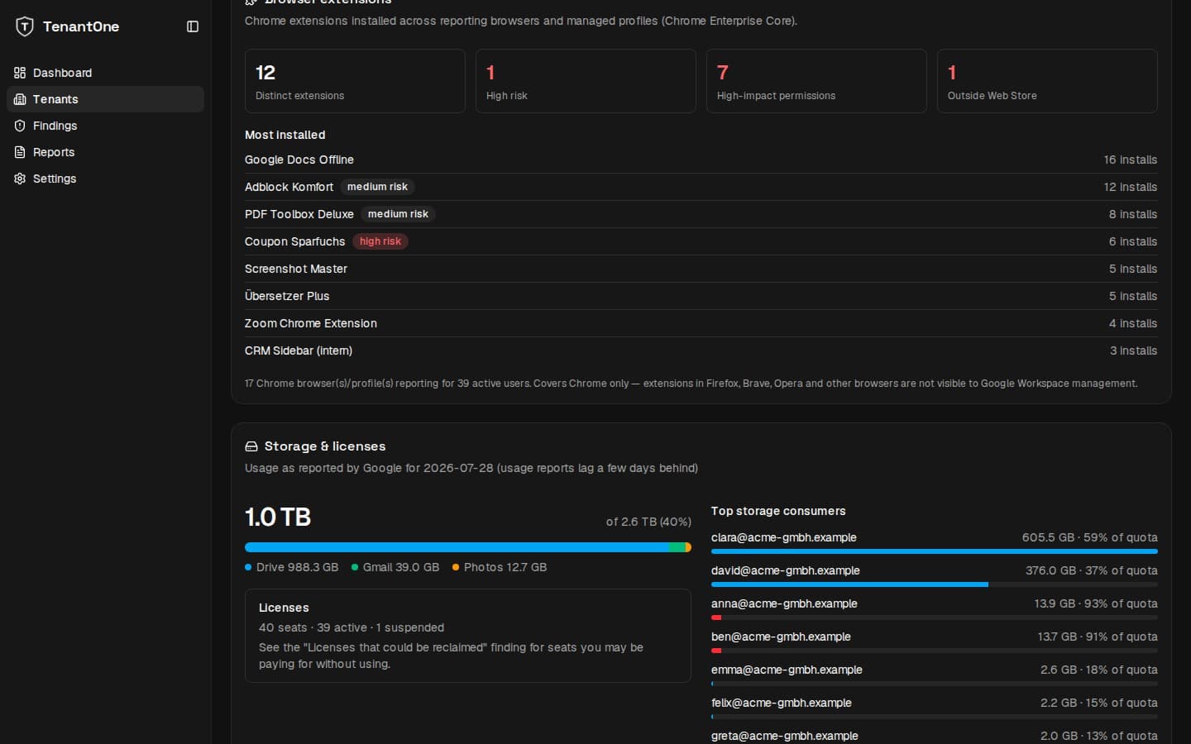
Task: Select anna@acme-gmbh.example storage row
Action: pos(935,608)
